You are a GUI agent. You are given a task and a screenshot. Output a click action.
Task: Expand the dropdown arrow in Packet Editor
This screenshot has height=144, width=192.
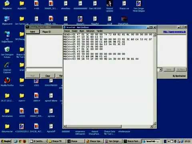(160, 70)
